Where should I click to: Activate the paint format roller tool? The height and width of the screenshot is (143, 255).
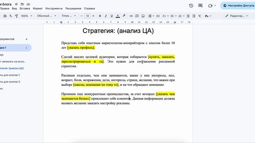(16, 16)
